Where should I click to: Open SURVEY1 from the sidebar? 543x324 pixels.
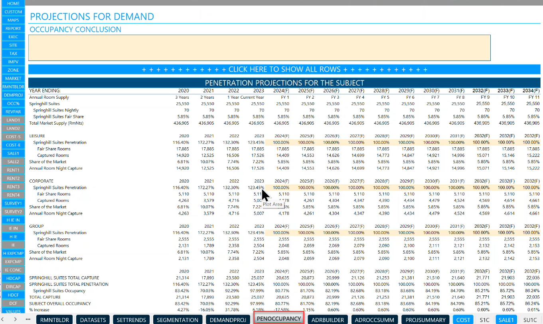click(13, 203)
